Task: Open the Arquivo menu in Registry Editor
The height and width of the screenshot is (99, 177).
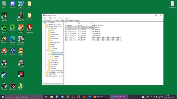Action: click(45, 18)
